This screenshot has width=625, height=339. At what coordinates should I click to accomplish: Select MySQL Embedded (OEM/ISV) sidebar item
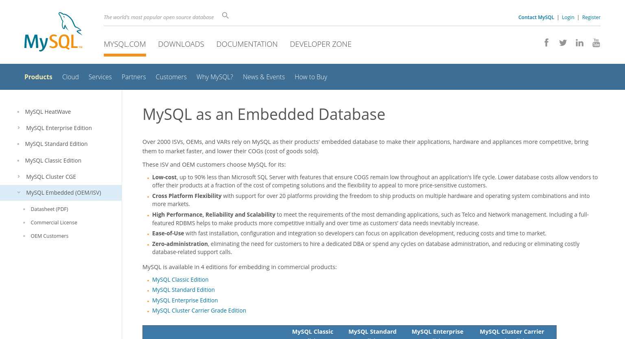pos(63,193)
